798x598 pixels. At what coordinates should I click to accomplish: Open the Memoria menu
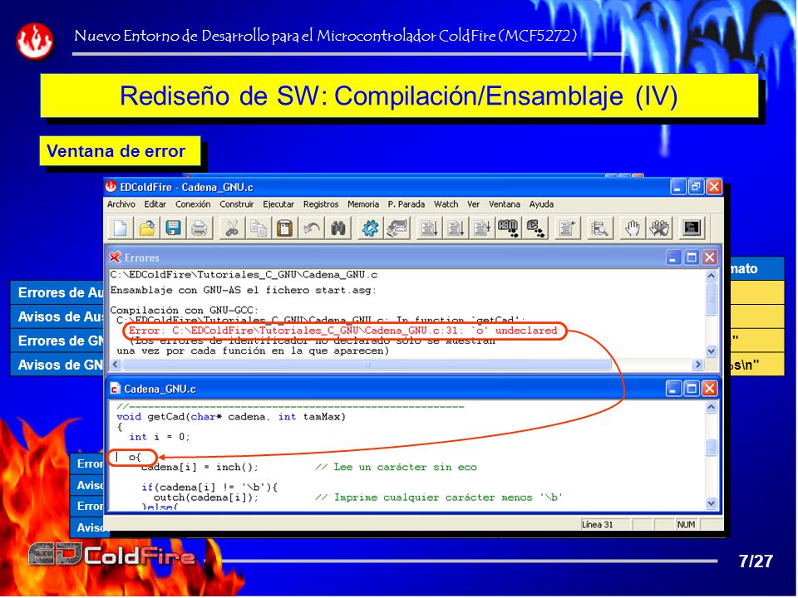click(363, 204)
